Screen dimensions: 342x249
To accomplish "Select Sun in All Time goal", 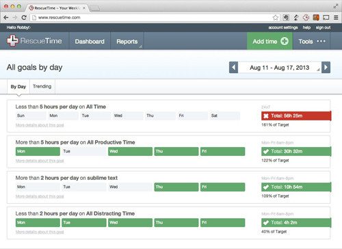I will point(31,116).
